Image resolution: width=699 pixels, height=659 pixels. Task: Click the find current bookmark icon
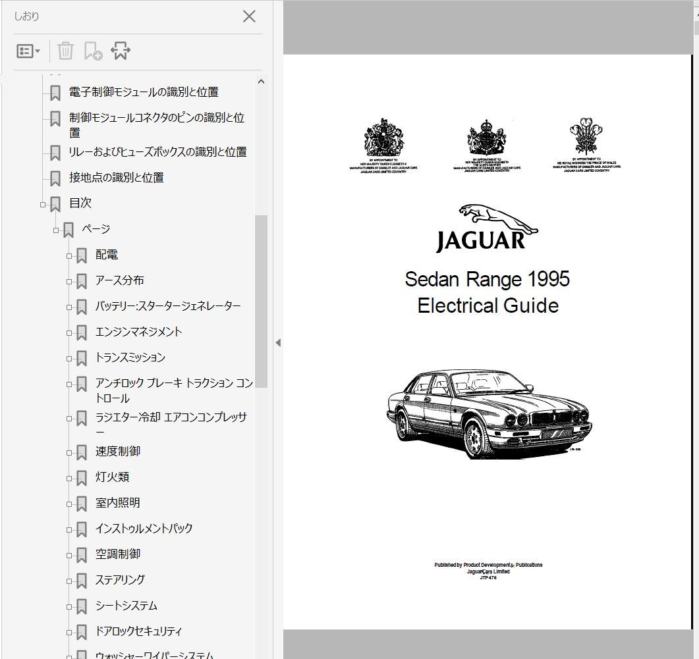pos(121,51)
